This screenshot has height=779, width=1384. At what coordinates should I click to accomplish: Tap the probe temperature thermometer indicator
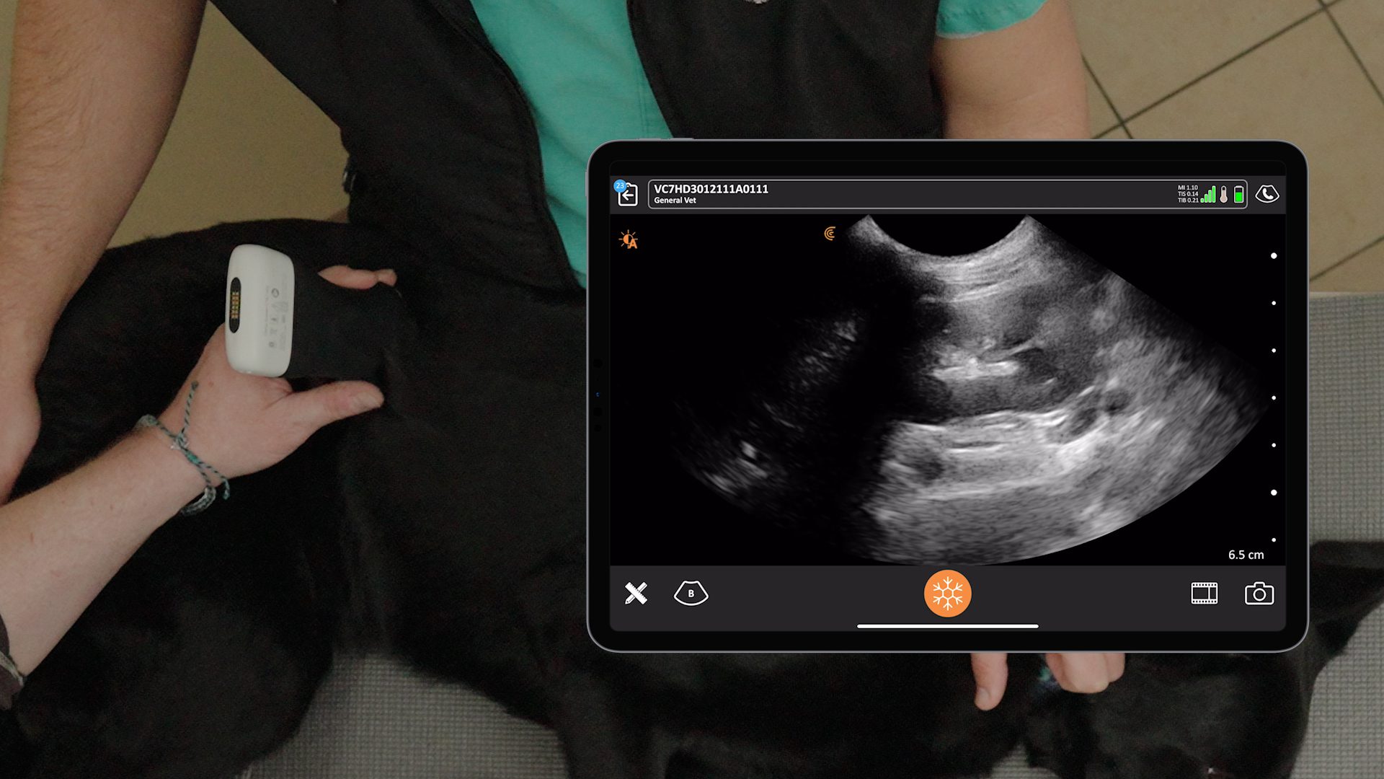[x=1223, y=194]
